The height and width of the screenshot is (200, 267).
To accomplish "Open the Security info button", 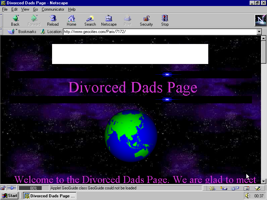I will (146, 20).
